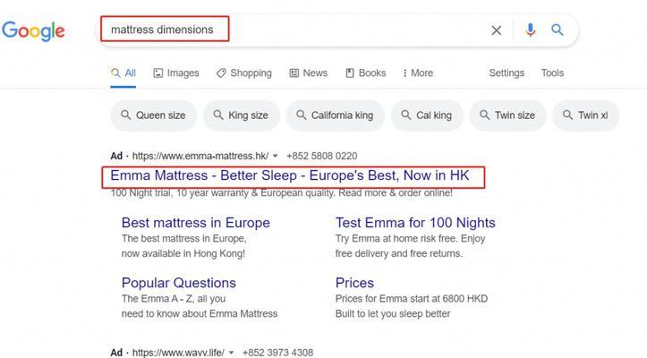Click the Google logo
Screen dimensions: 647x358
point(33,31)
